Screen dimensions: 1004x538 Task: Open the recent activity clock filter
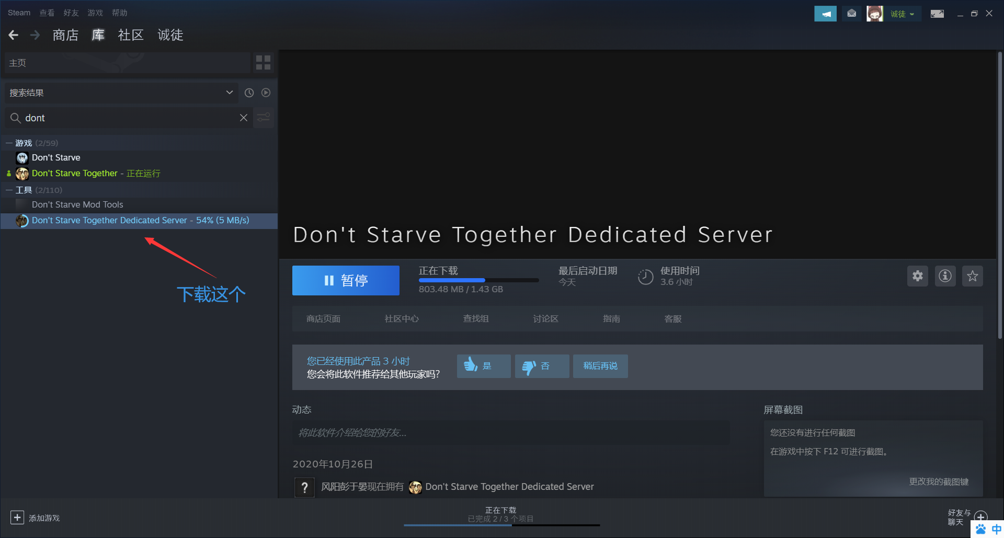point(249,93)
